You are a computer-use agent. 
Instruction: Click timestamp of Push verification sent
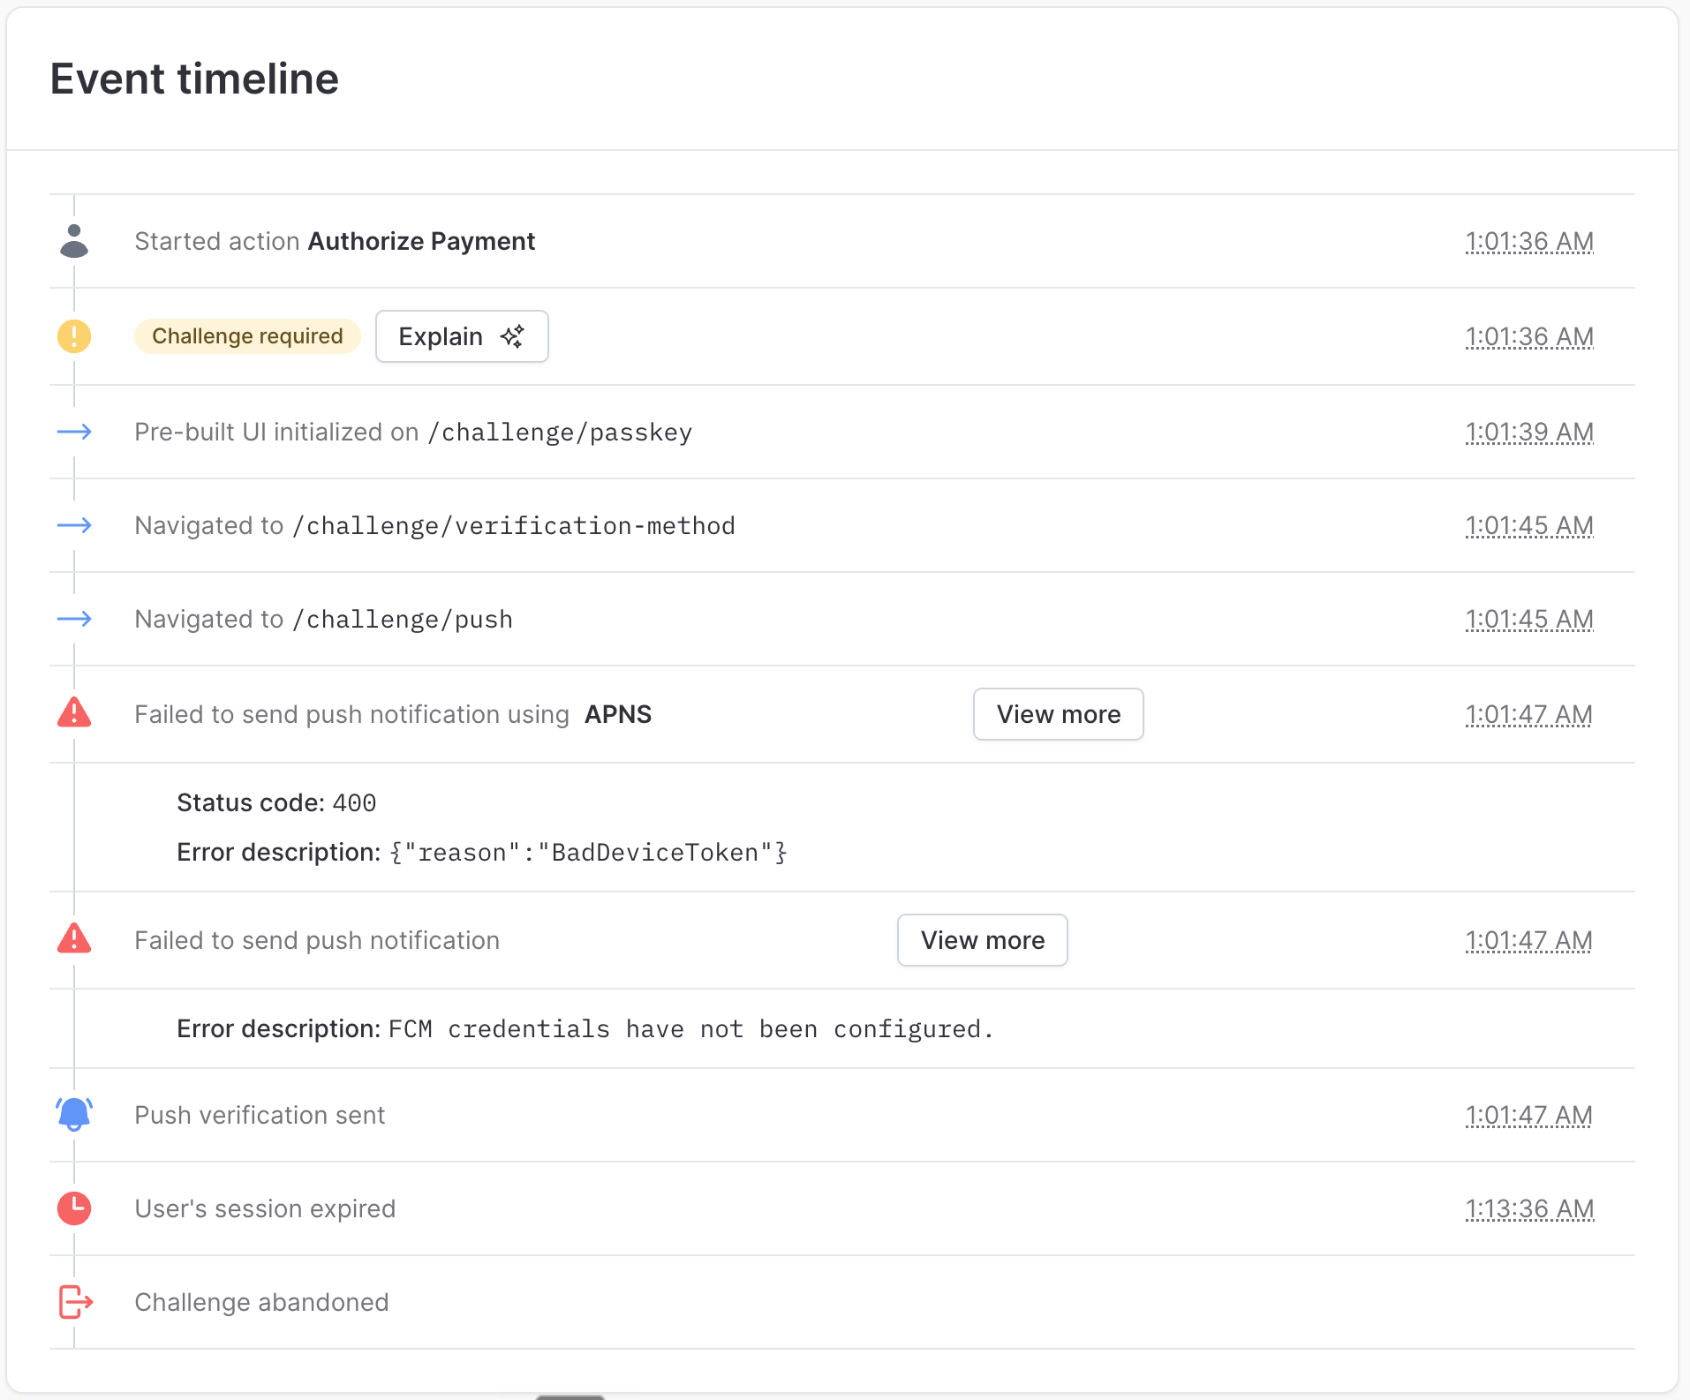click(1529, 1115)
